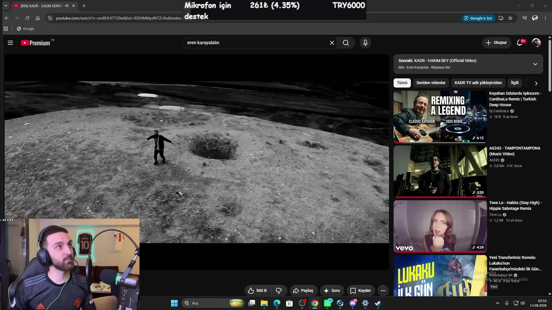The image size is (552, 310).
Task: Start voice search with microphone
Action: 365,43
